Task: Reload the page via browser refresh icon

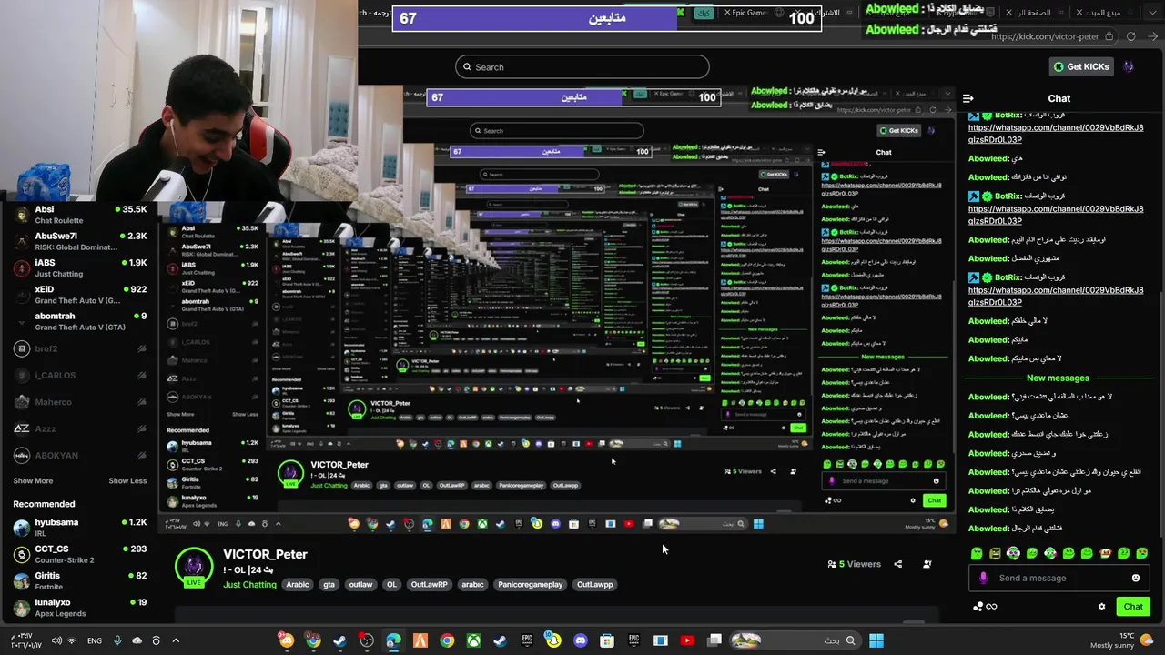Action: [1131, 36]
